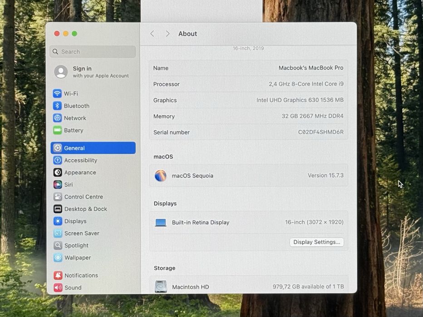The image size is (423, 317).
Task: Select the General gear icon
Action: tap(58, 148)
